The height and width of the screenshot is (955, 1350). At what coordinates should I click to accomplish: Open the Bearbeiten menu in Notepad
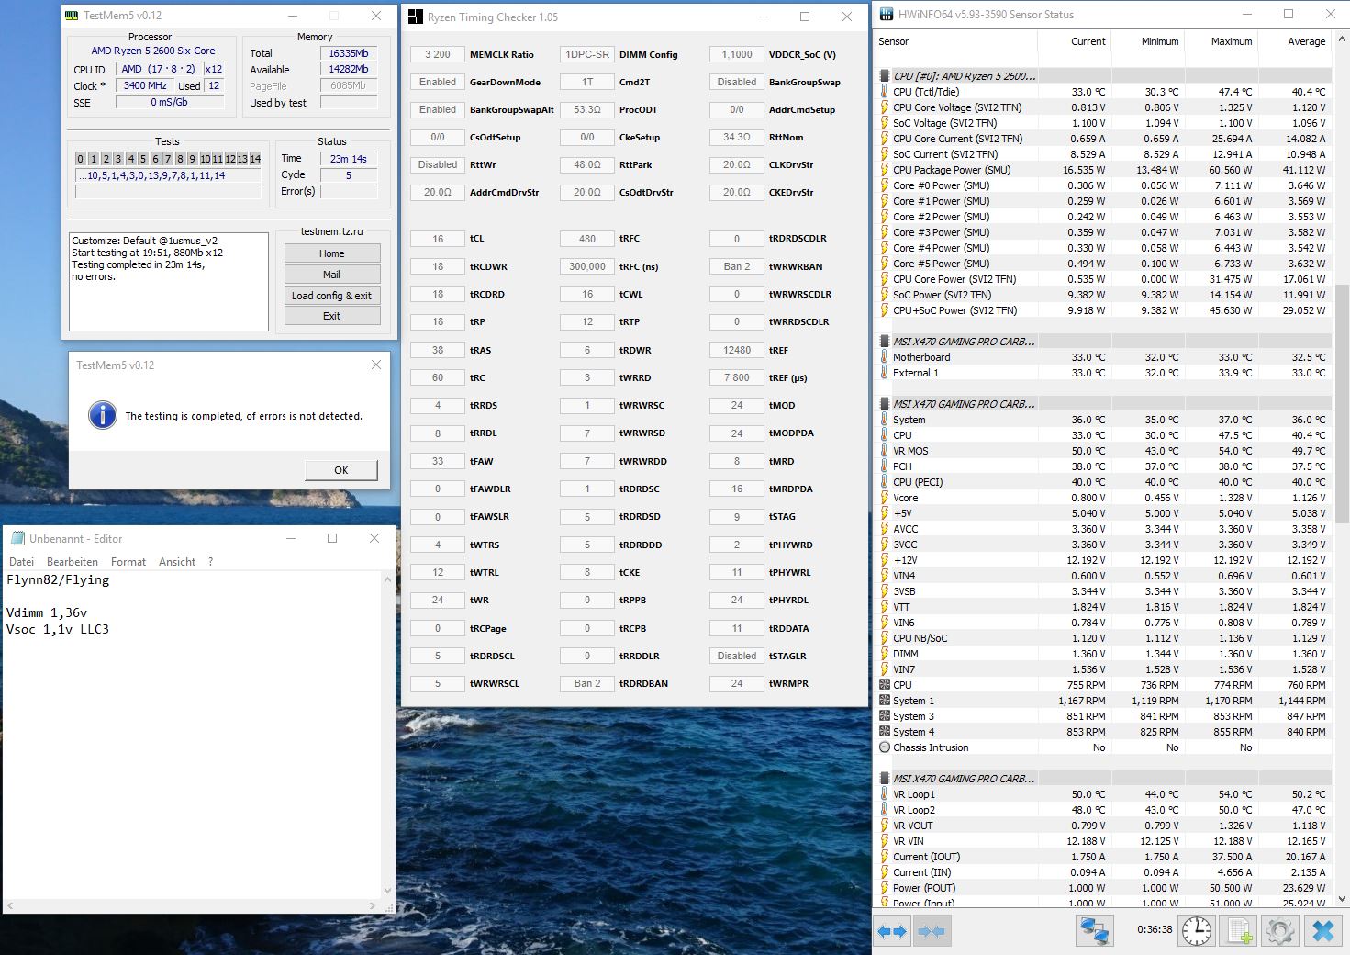[x=73, y=562]
